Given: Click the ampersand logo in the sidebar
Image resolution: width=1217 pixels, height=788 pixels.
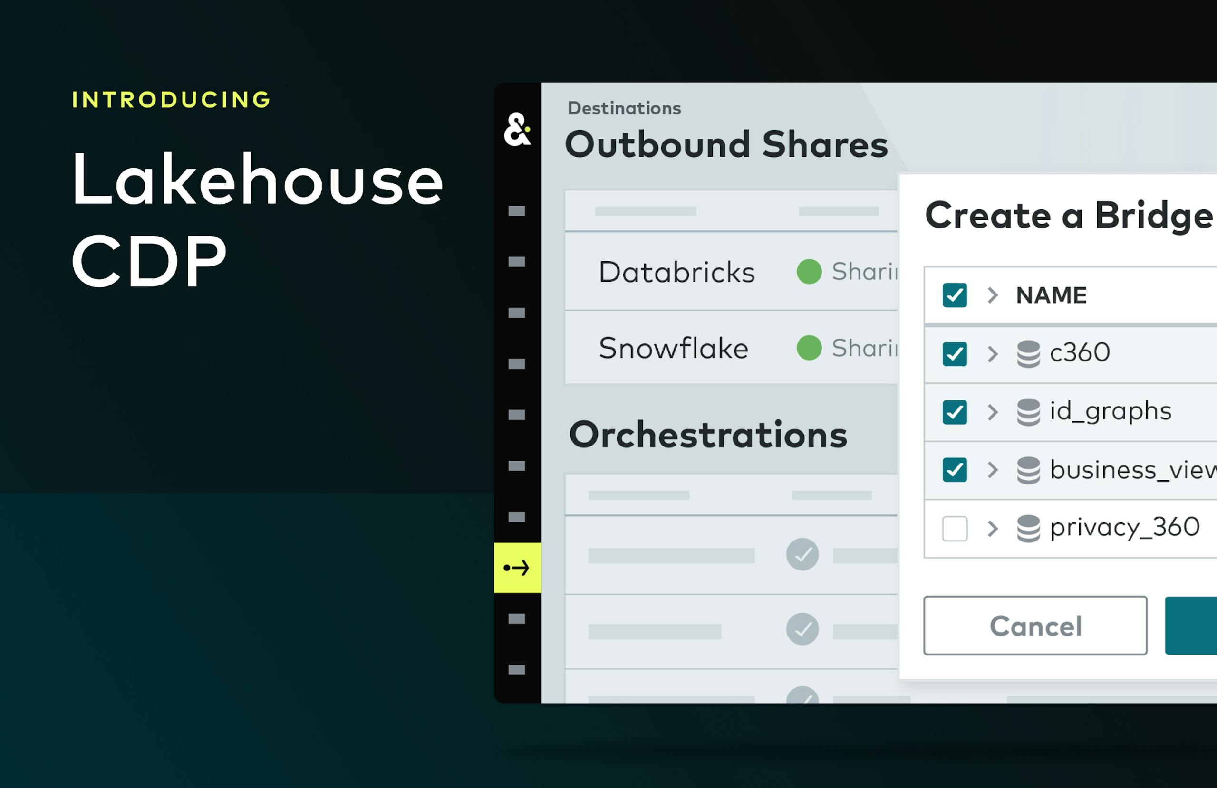Looking at the screenshot, I should [x=517, y=129].
